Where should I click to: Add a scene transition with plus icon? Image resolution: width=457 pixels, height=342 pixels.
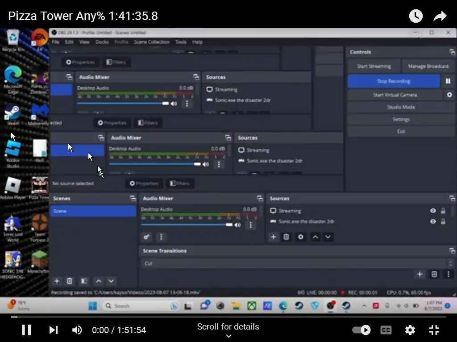tap(420, 274)
